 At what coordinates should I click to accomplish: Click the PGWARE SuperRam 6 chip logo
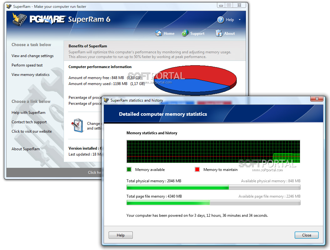pos(19,19)
